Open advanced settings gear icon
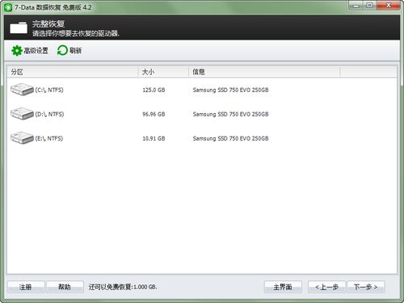Screen dimensions: 404x303 coord(17,50)
